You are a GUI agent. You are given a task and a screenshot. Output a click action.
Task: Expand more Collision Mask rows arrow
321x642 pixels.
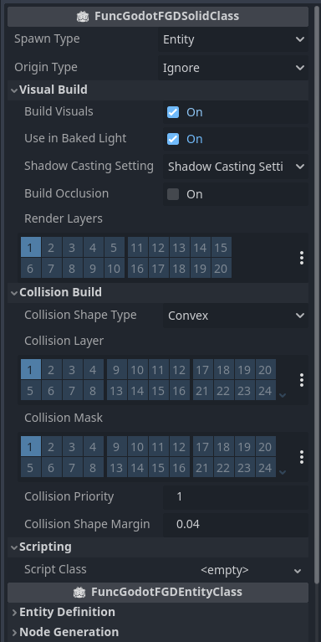pyautogui.click(x=283, y=472)
